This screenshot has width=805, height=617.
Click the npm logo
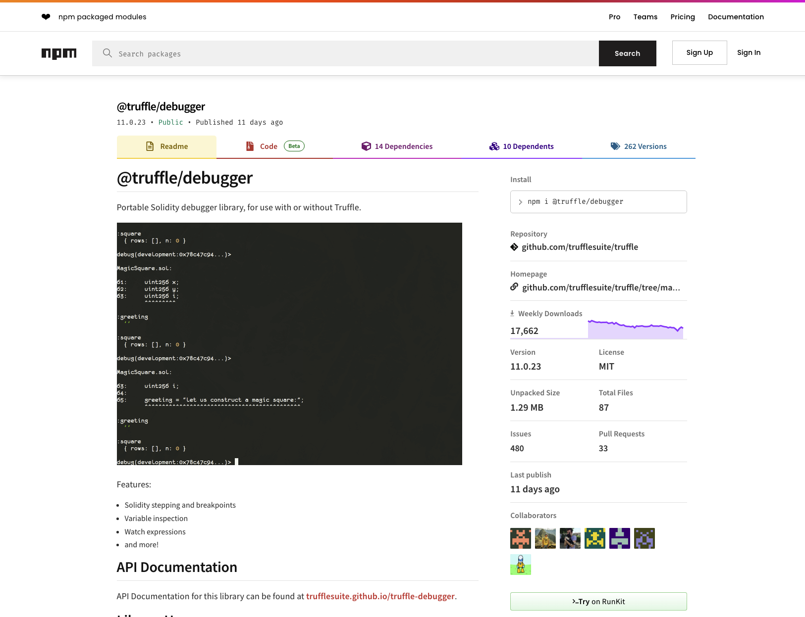click(59, 53)
